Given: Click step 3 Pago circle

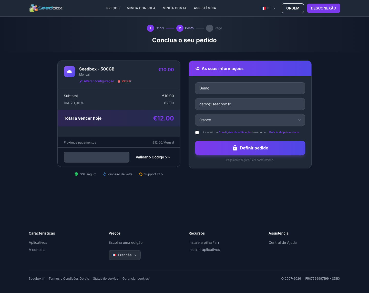Looking at the screenshot, I should (x=210, y=28).
